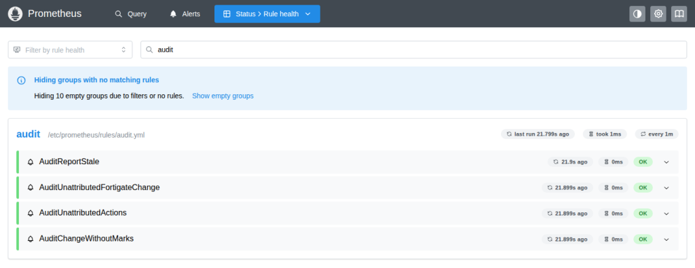Click the search field containing audit
The height and width of the screenshot is (268, 695).
coord(413,50)
